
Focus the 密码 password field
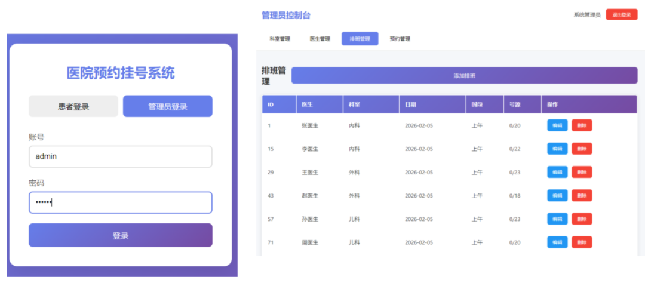click(x=121, y=202)
